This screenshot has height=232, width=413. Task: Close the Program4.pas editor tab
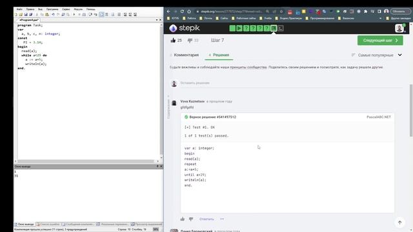tap(161, 20)
